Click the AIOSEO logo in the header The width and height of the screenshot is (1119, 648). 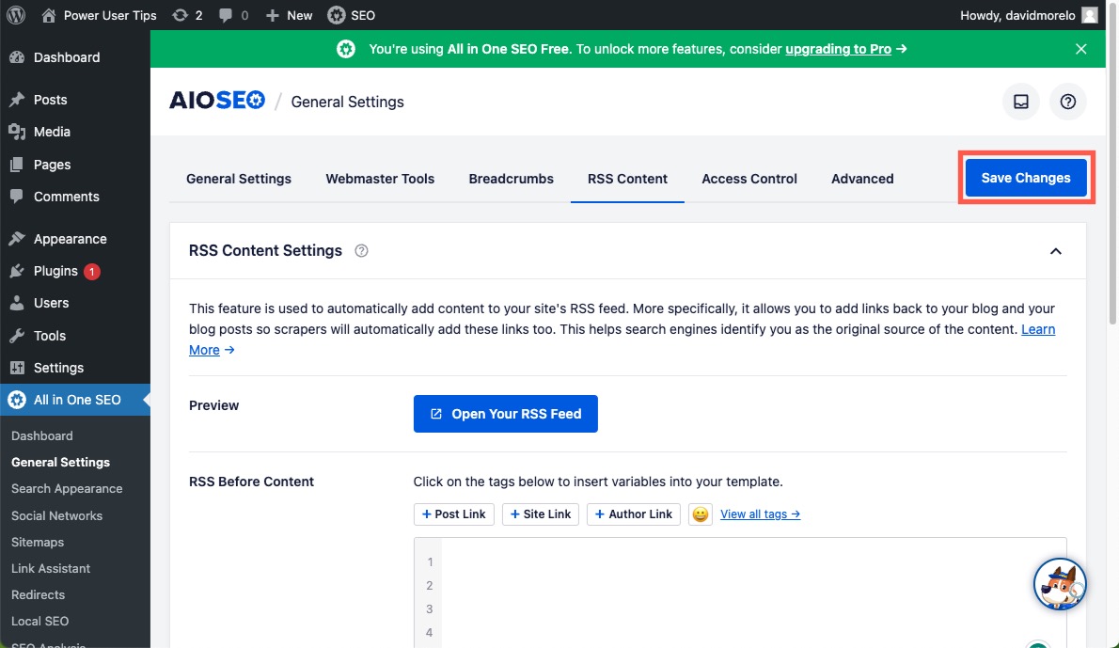click(x=217, y=101)
